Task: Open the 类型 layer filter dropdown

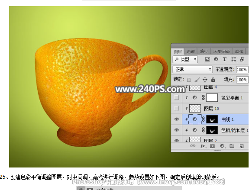Action: [x=185, y=59]
